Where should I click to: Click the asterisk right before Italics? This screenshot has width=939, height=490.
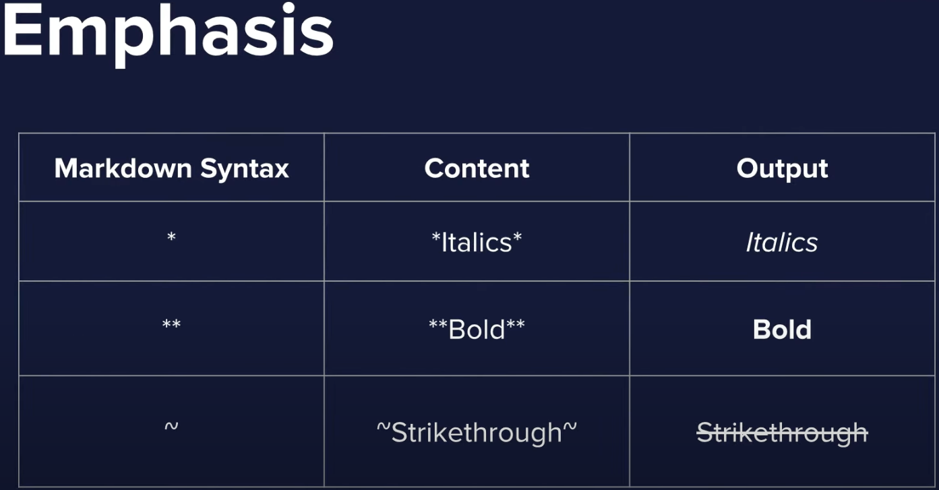click(435, 239)
